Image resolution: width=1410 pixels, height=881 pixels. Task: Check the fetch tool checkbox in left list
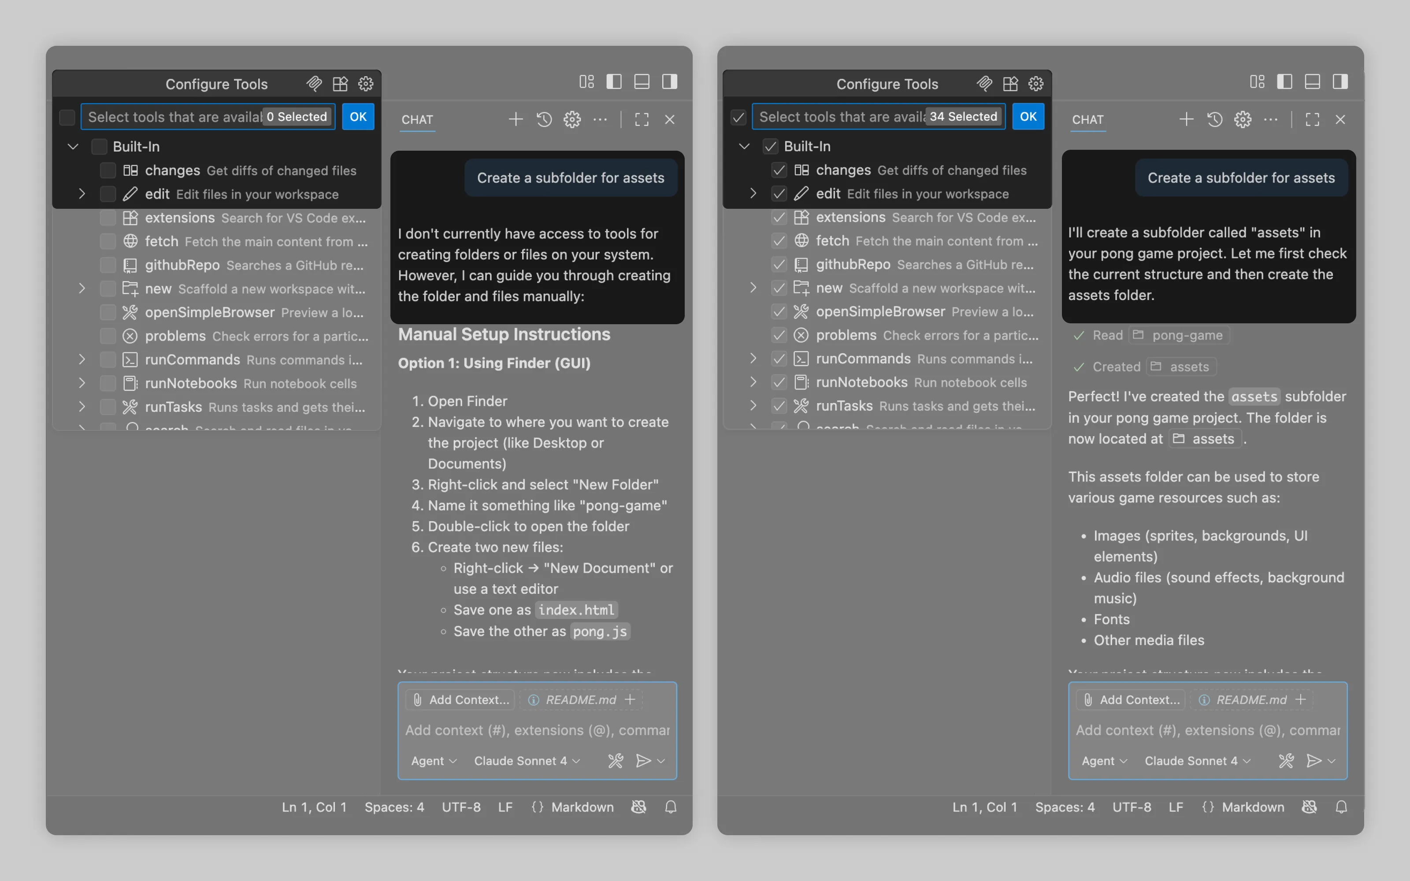tap(108, 241)
